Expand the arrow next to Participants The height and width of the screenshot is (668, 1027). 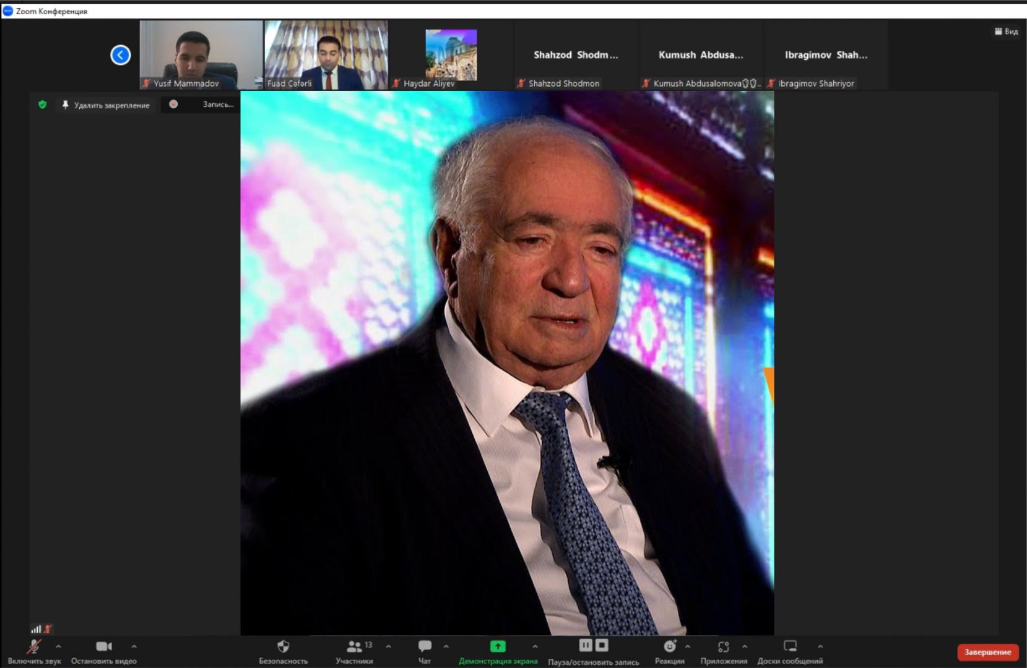pyautogui.click(x=388, y=646)
